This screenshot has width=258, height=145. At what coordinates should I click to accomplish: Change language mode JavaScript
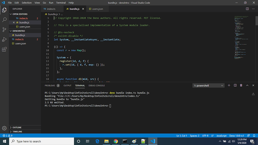coord(221,136)
